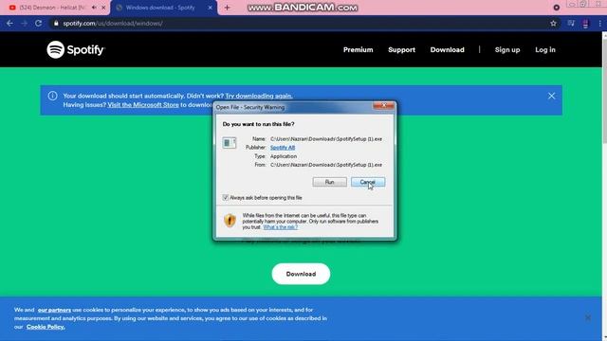Open the our partners link
The width and height of the screenshot is (607, 341).
tap(54, 310)
